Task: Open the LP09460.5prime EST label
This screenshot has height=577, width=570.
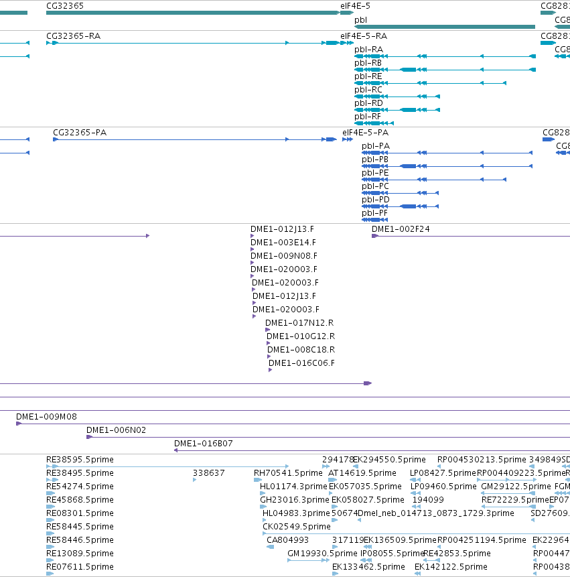Action: point(443,487)
